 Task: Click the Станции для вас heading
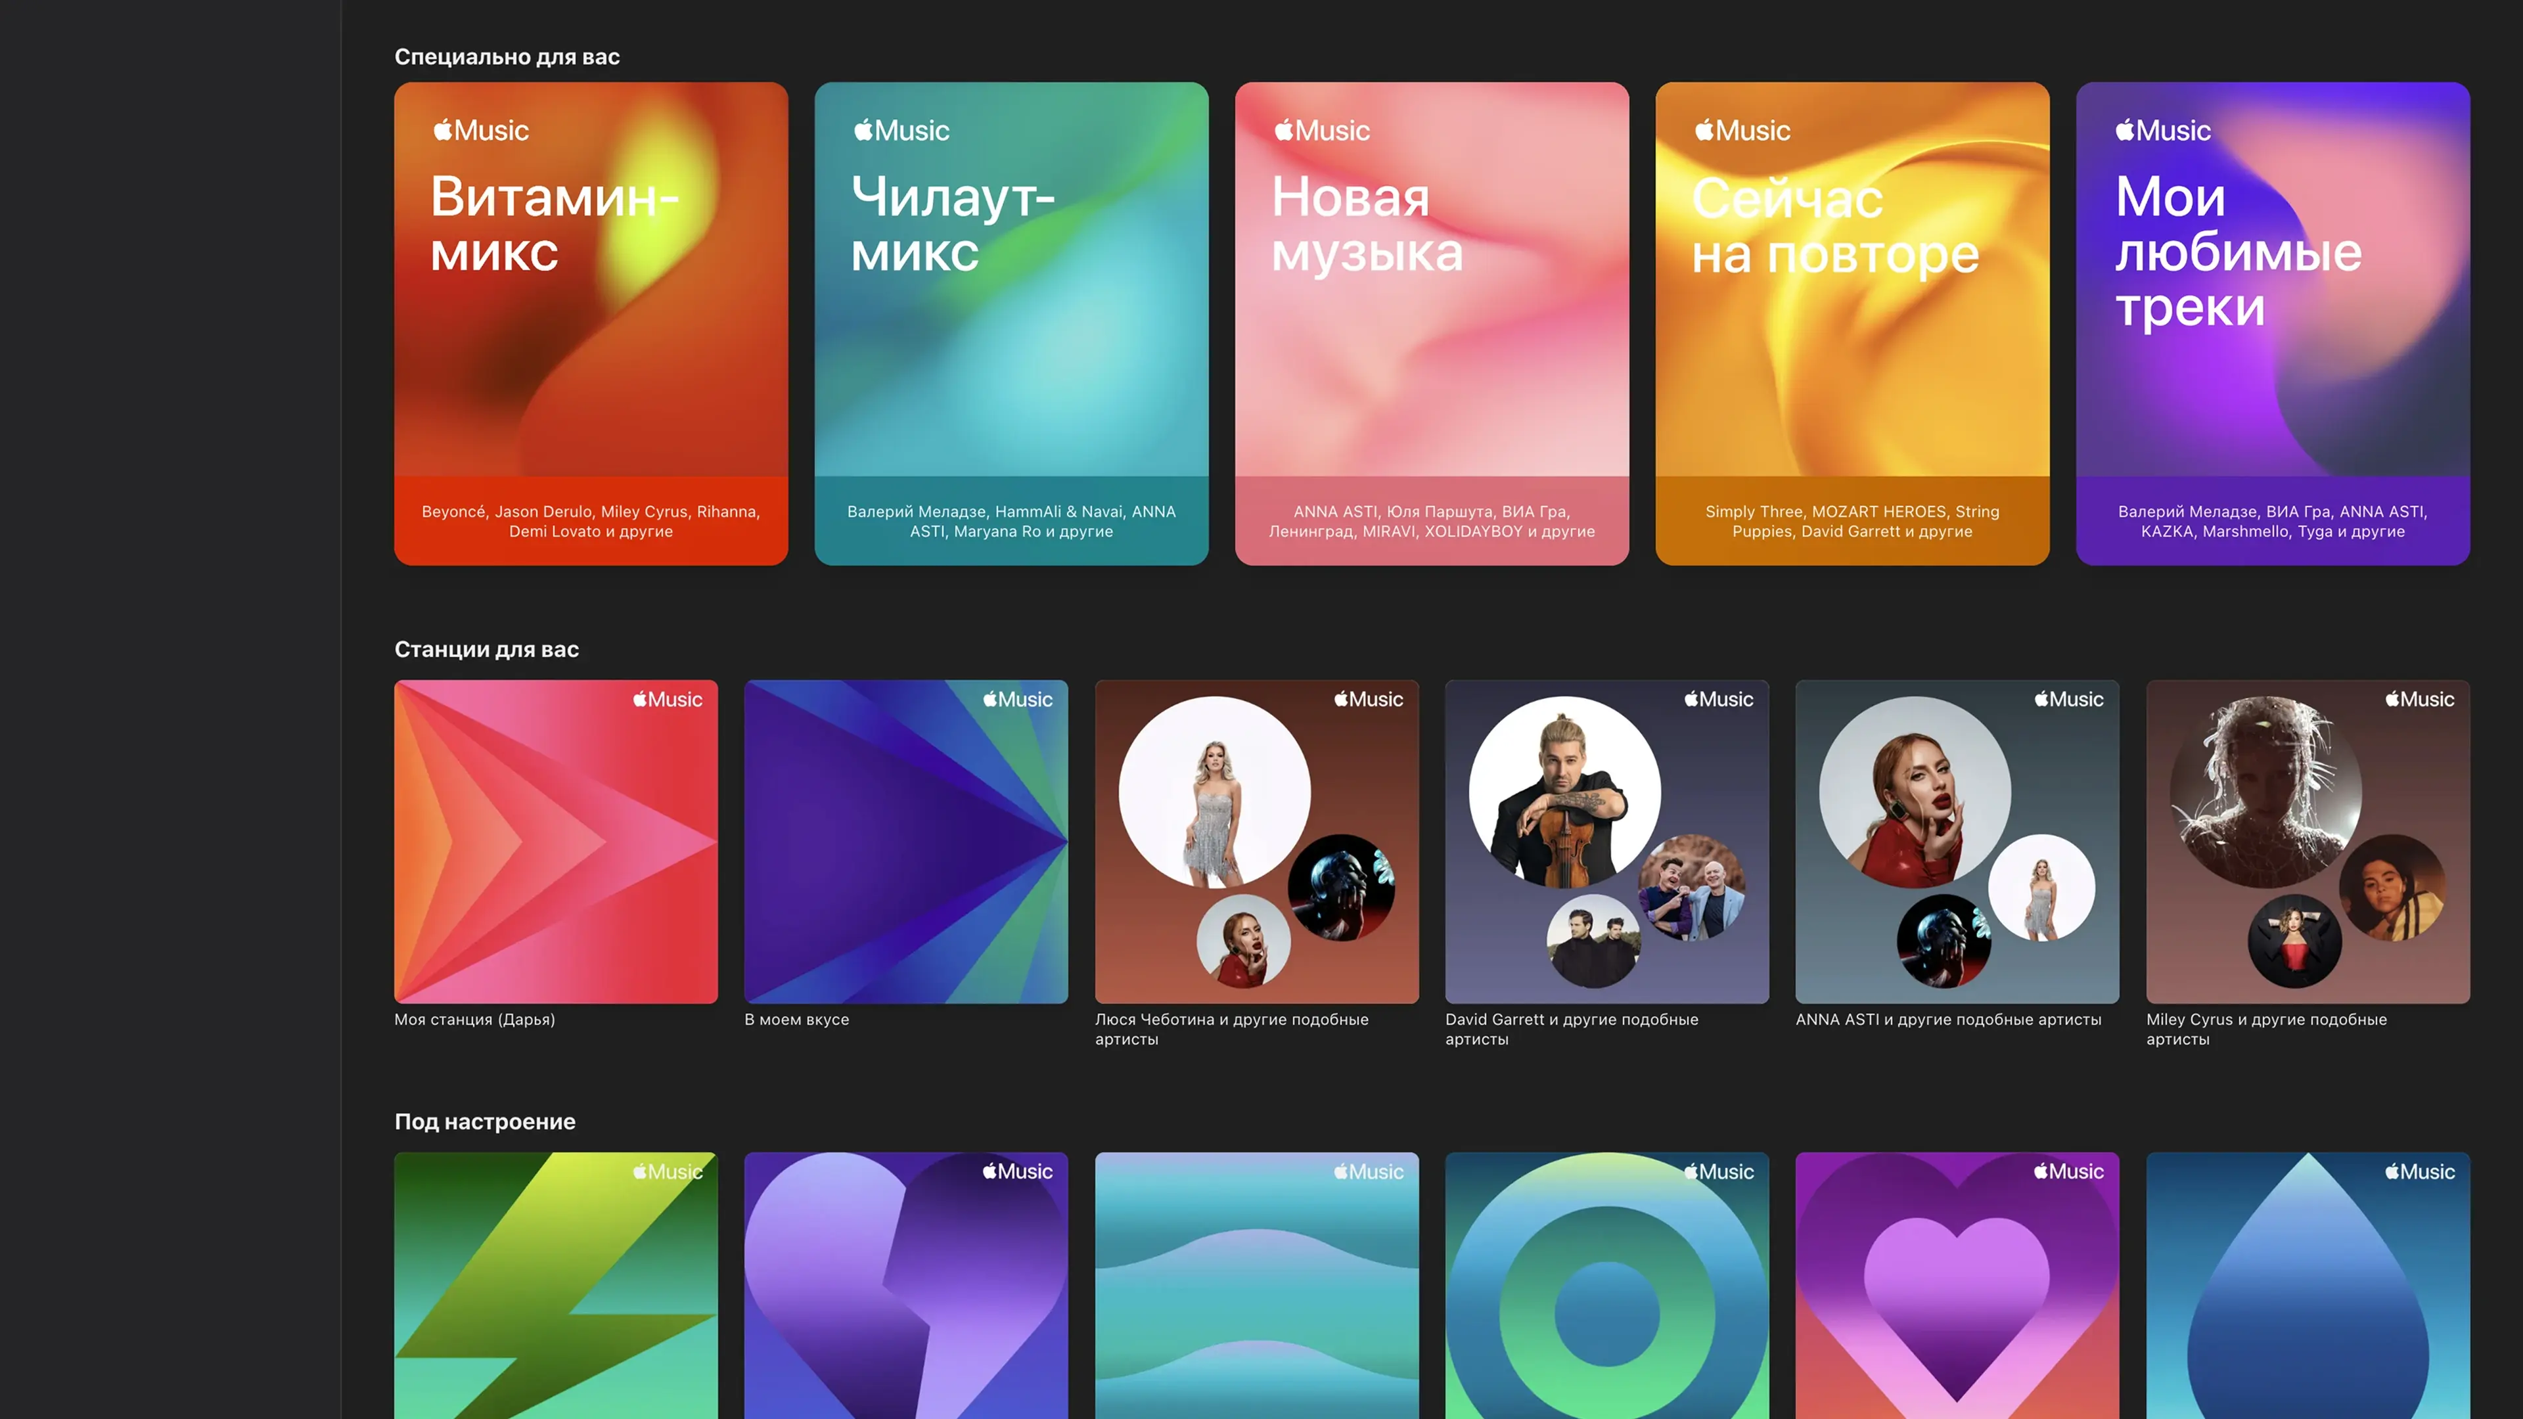(486, 649)
